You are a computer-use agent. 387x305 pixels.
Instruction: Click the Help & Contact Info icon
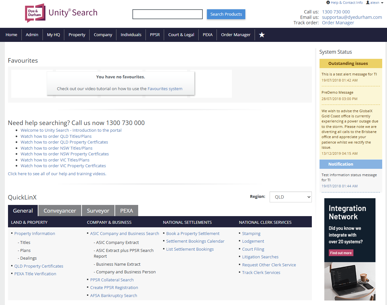click(328, 3)
